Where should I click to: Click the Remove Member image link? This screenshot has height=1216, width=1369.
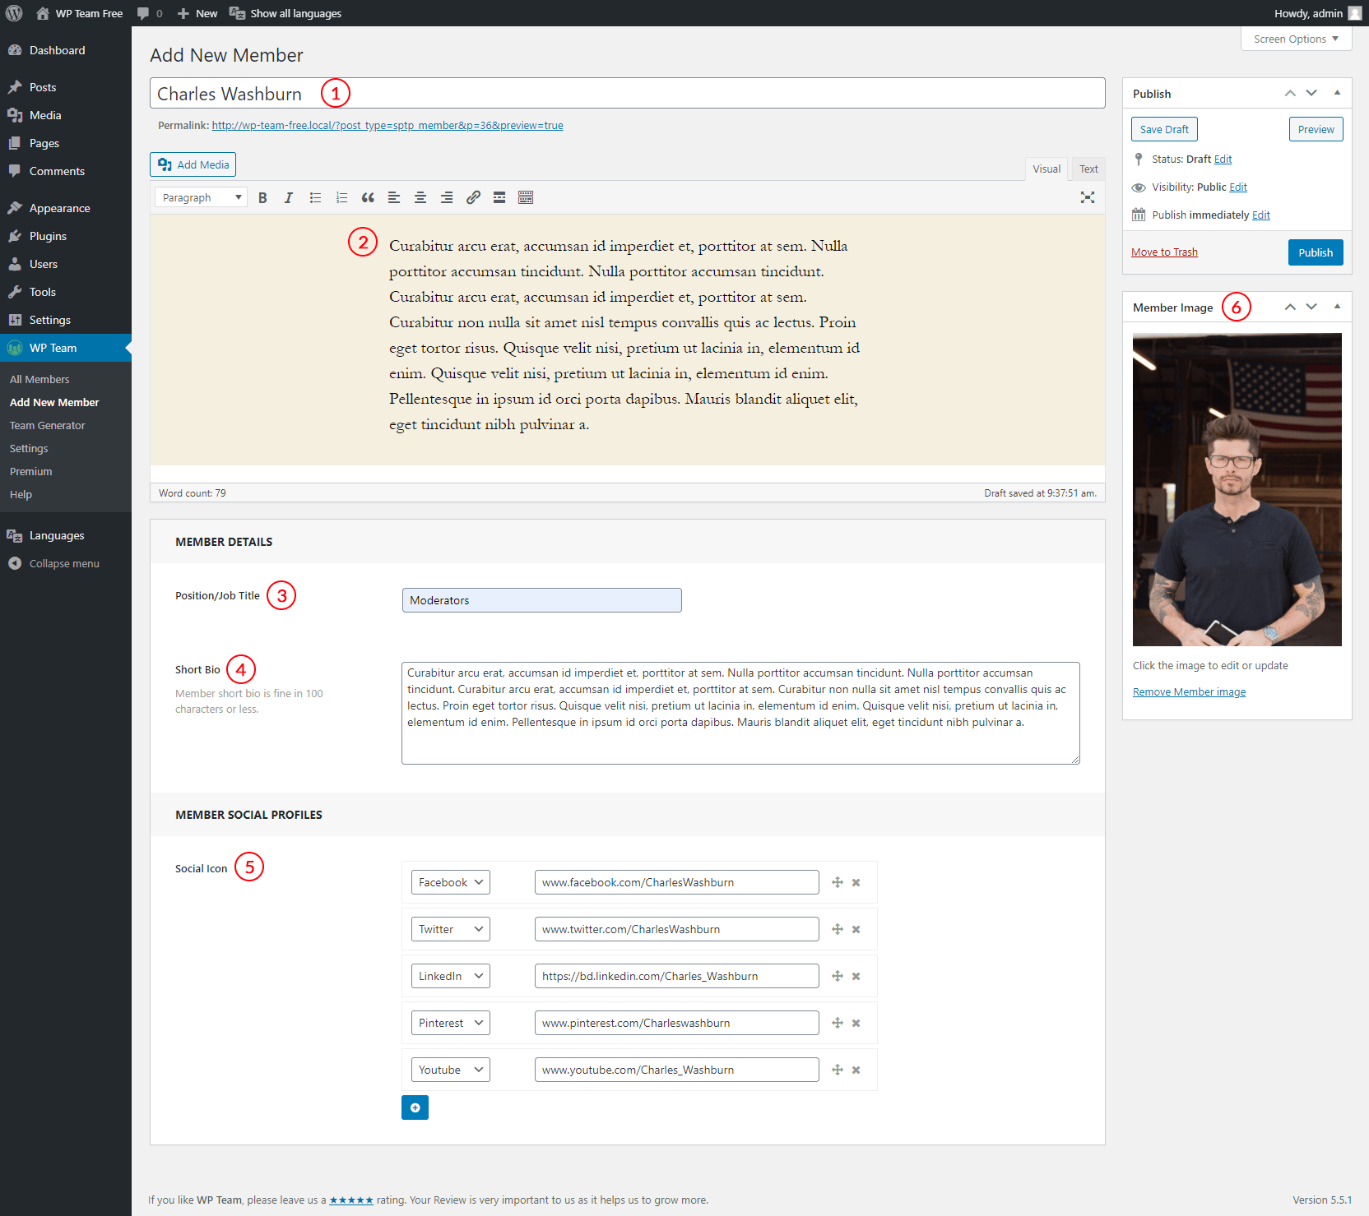click(x=1189, y=692)
